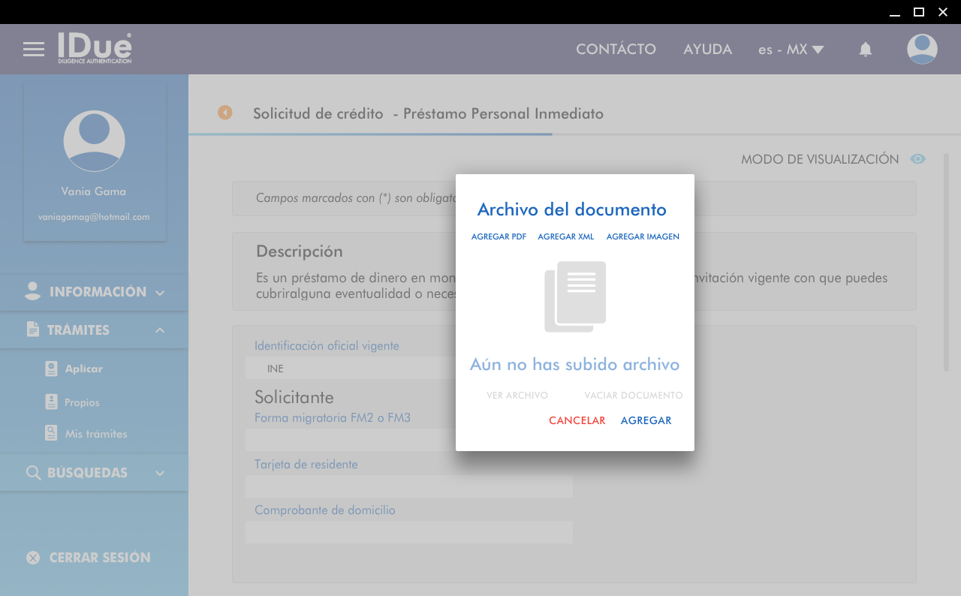Open the es - MX language dropdown
This screenshot has width=961, height=596.
point(791,50)
